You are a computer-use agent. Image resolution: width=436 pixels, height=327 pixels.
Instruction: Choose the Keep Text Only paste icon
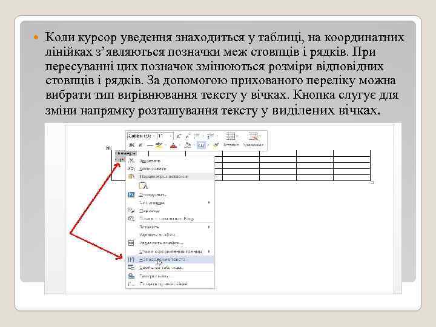(x=143, y=185)
